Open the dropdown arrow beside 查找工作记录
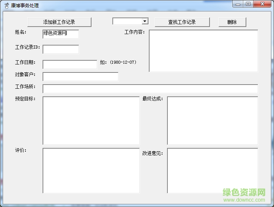 pyautogui.click(x=145, y=21)
